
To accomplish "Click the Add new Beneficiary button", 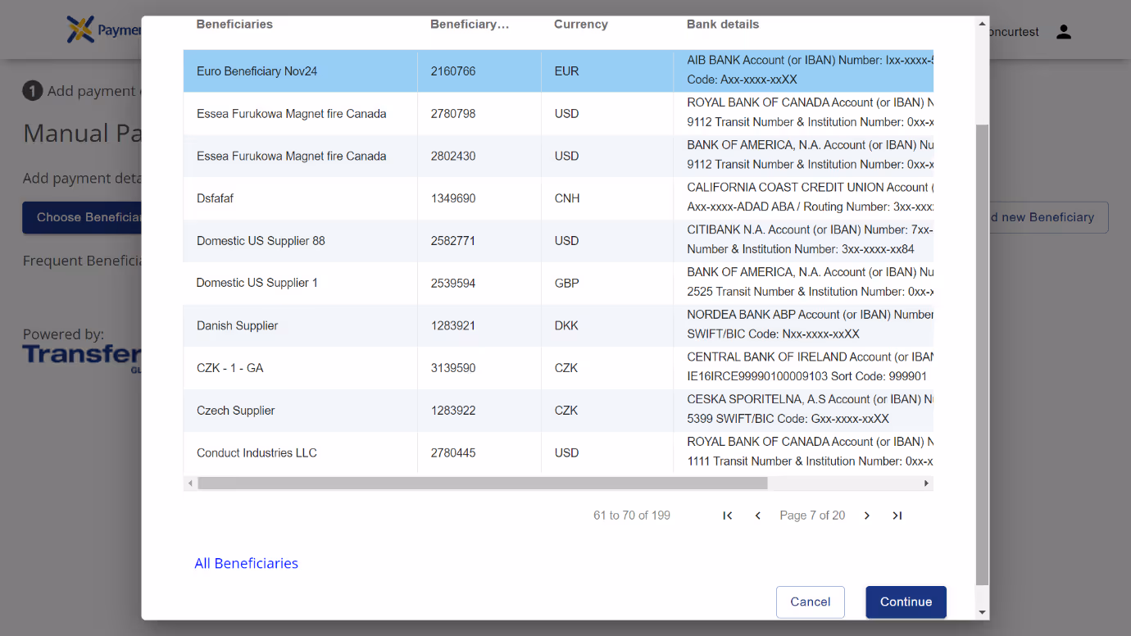I will (1048, 217).
